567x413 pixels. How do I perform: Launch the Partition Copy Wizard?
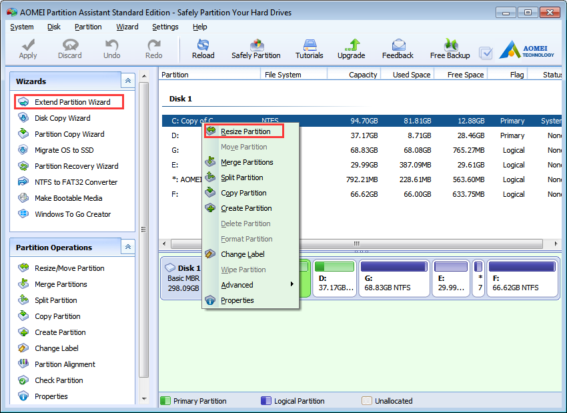[61, 134]
